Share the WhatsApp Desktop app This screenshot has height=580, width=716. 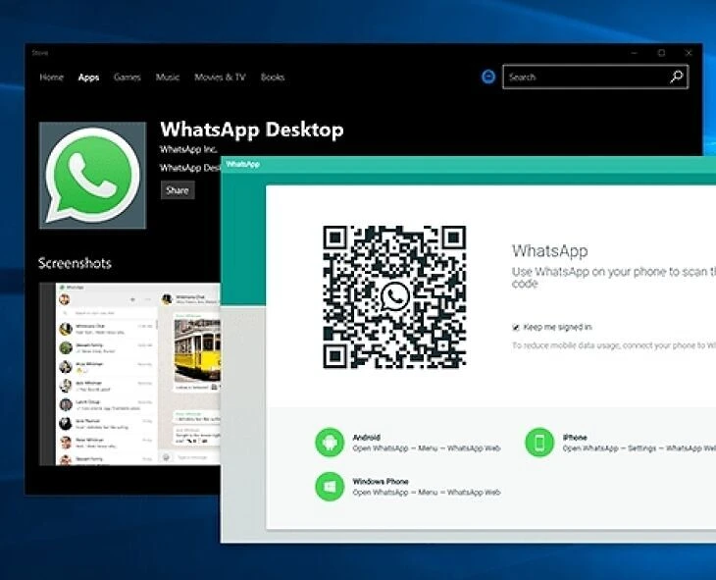click(x=178, y=190)
